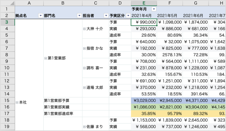Select column E header

[x=144, y=3]
